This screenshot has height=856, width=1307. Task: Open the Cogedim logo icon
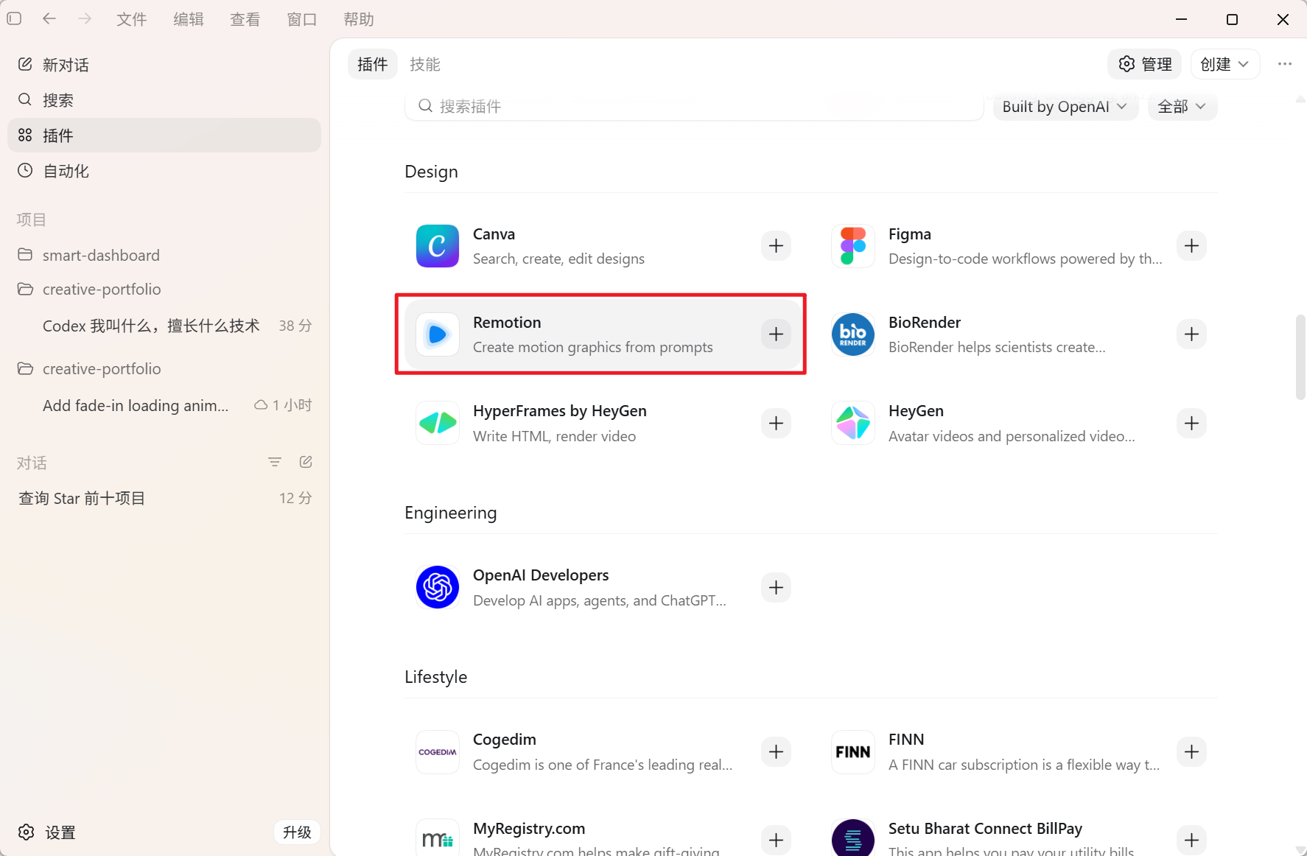tap(438, 752)
